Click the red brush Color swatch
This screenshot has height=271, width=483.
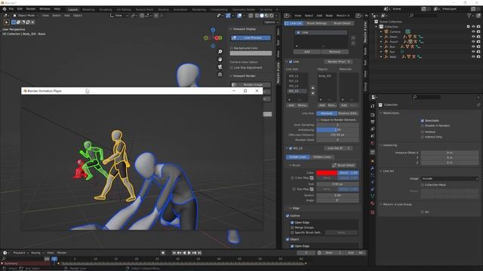click(327, 172)
